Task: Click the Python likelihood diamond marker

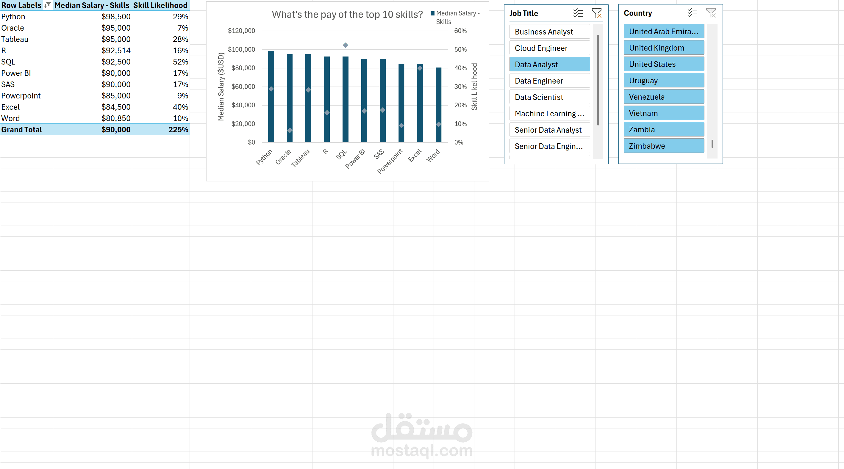Action: coord(271,89)
